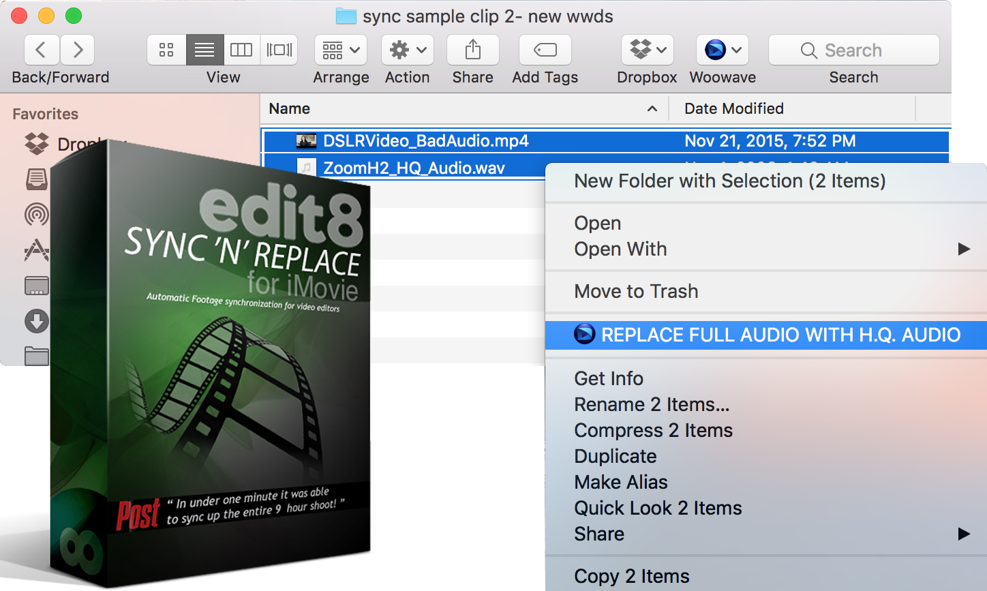
Task: Click the Add Tags toolbar button
Action: pyautogui.click(x=545, y=50)
